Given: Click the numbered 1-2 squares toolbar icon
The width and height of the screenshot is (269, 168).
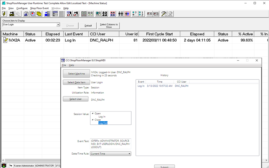Looking at the screenshot, I should click(141, 14).
